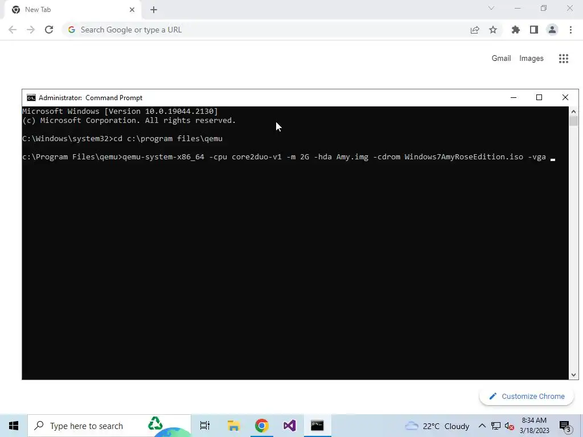Open File Explorer from the taskbar
Viewport: 583px width, 437px height.
point(233,426)
